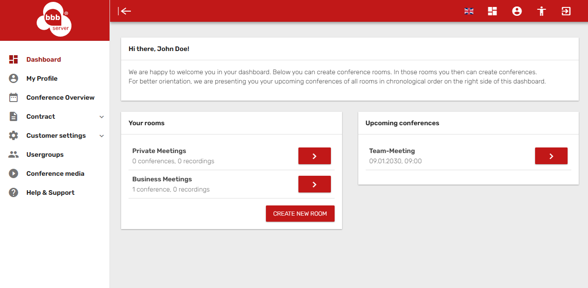Click the UK flag language switcher

click(469, 11)
